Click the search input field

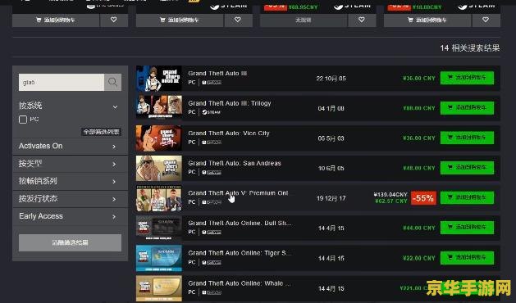pyautogui.click(x=62, y=82)
